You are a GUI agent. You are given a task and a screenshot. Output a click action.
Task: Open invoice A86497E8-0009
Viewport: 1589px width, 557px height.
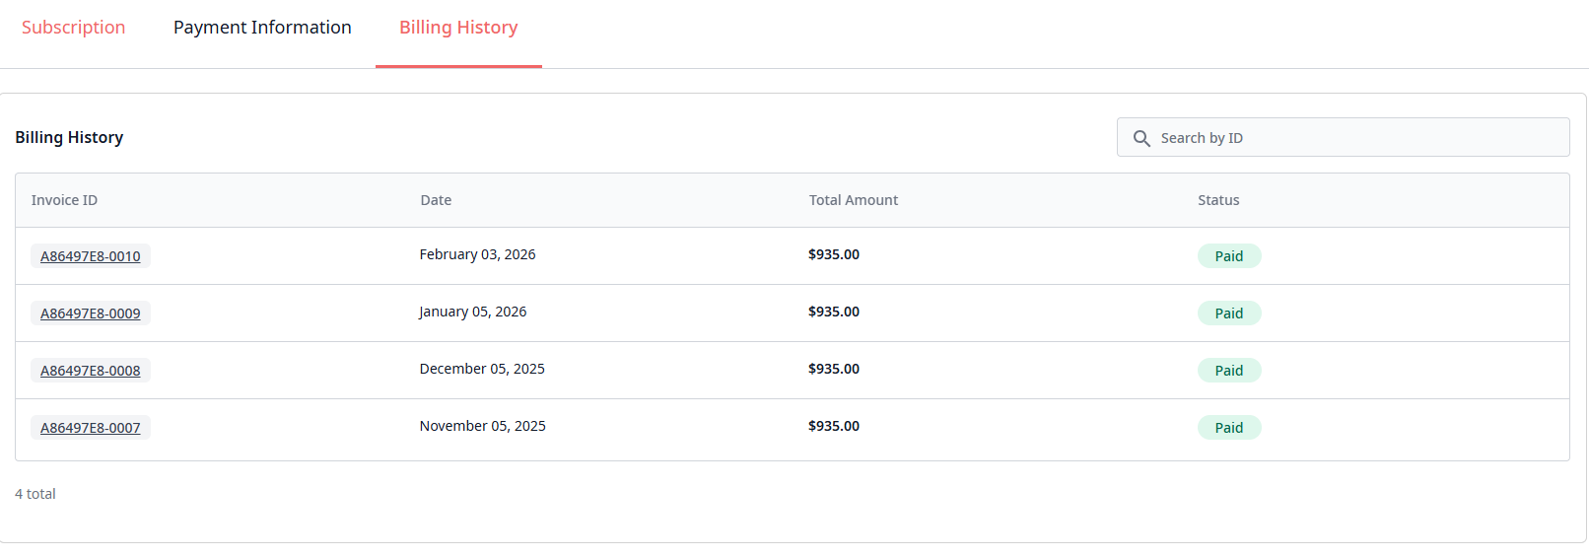[91, 313]
